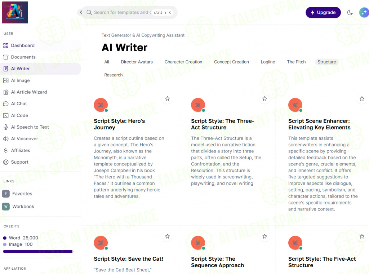Open Script Style: Save the Cat! title
Image resolution: width=369 pixels, height=274 pixels.
click(129, 259)
